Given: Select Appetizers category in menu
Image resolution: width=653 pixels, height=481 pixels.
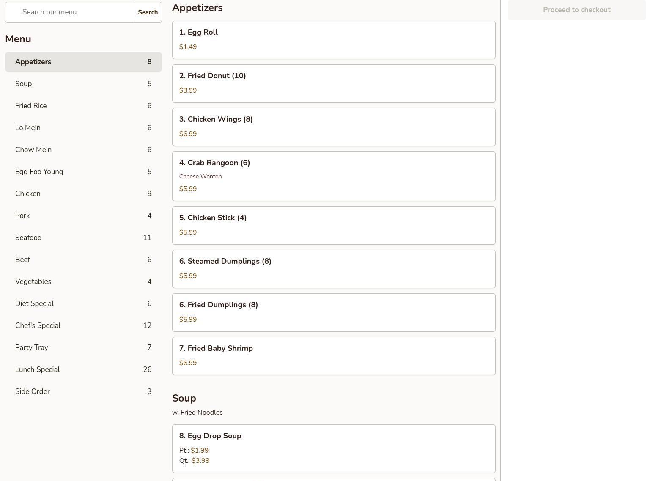Looking at the screenshot, I should 83,62.
